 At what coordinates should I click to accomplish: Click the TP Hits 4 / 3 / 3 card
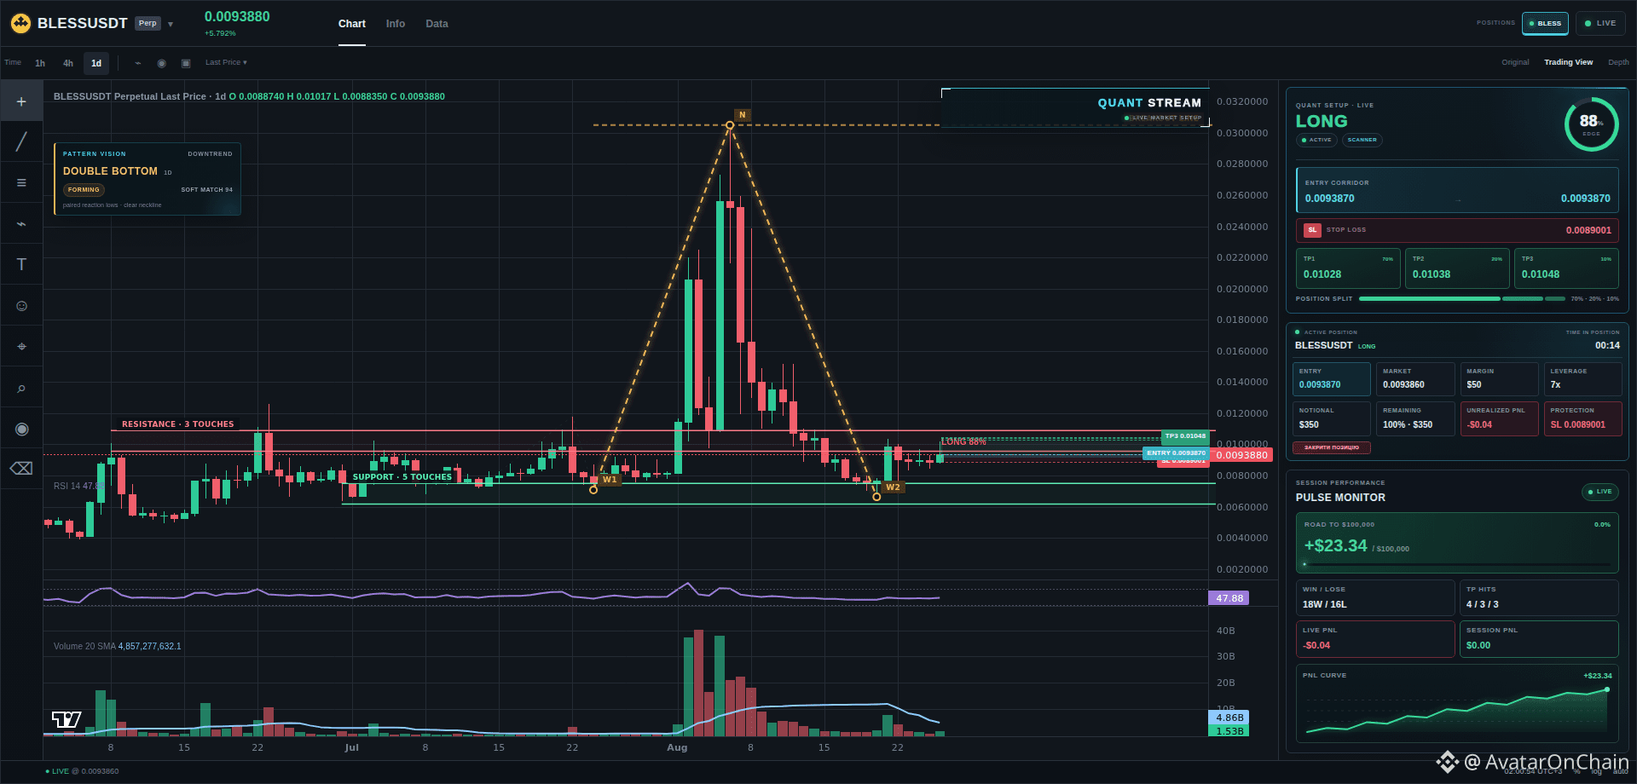(x=1539, y=597)
